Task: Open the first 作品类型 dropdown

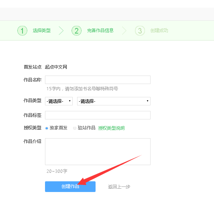Action: [59, 101]
